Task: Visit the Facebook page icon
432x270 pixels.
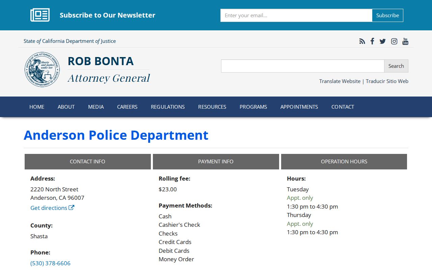Action: tap(372, 41)
